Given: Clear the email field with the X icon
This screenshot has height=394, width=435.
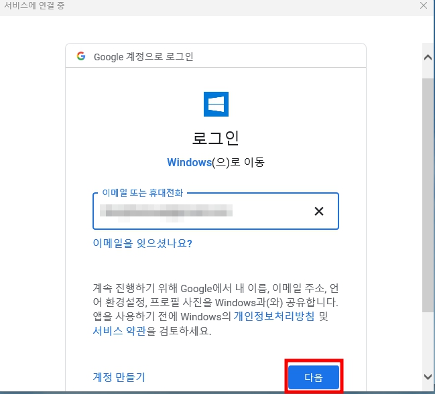Looking at the screenshot, I should point(319,211).
